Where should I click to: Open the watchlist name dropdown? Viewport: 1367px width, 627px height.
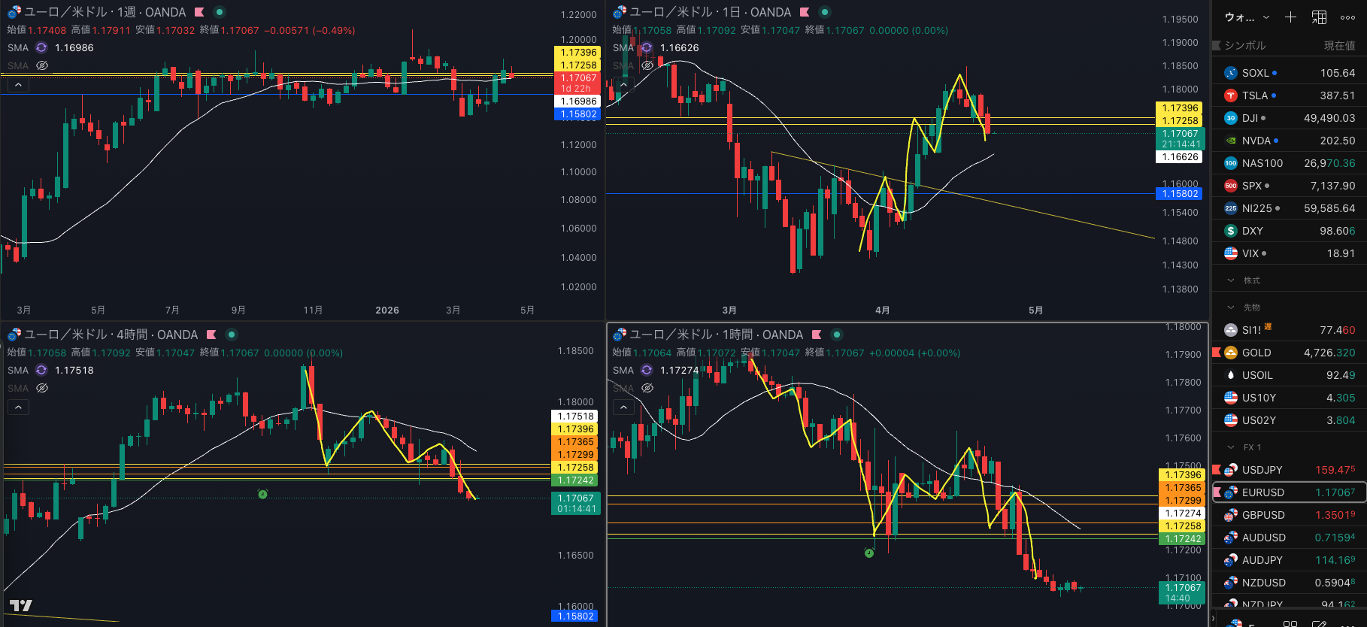click(x=1247, y=17)
